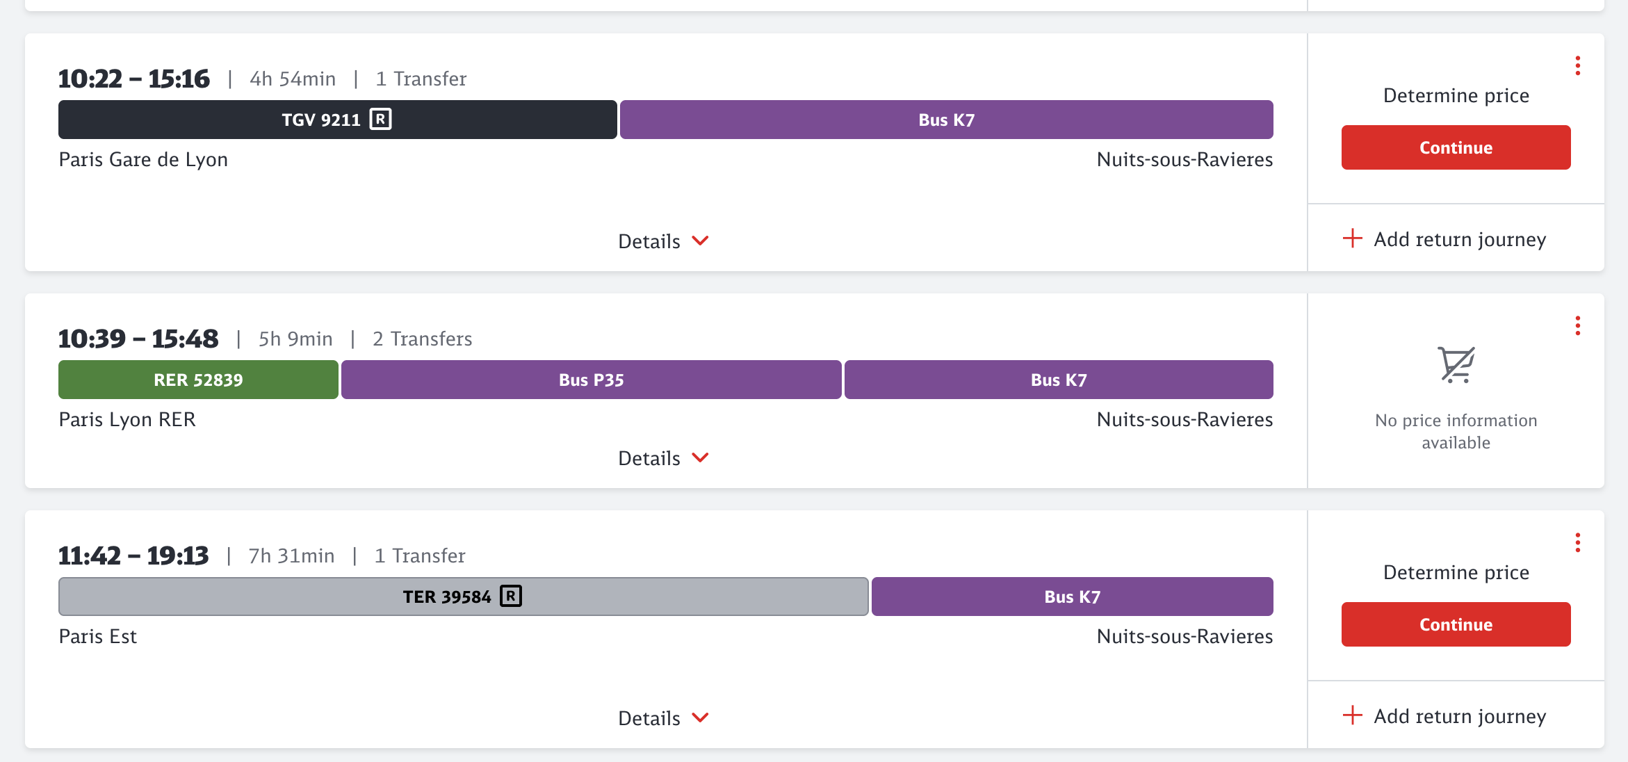Click the crossed-out cart no-price icon
1628x762 pixels.
coord(1456,365)
